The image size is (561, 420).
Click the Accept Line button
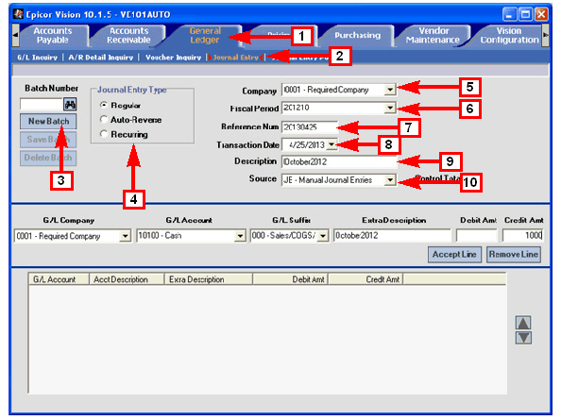point(454,255)
